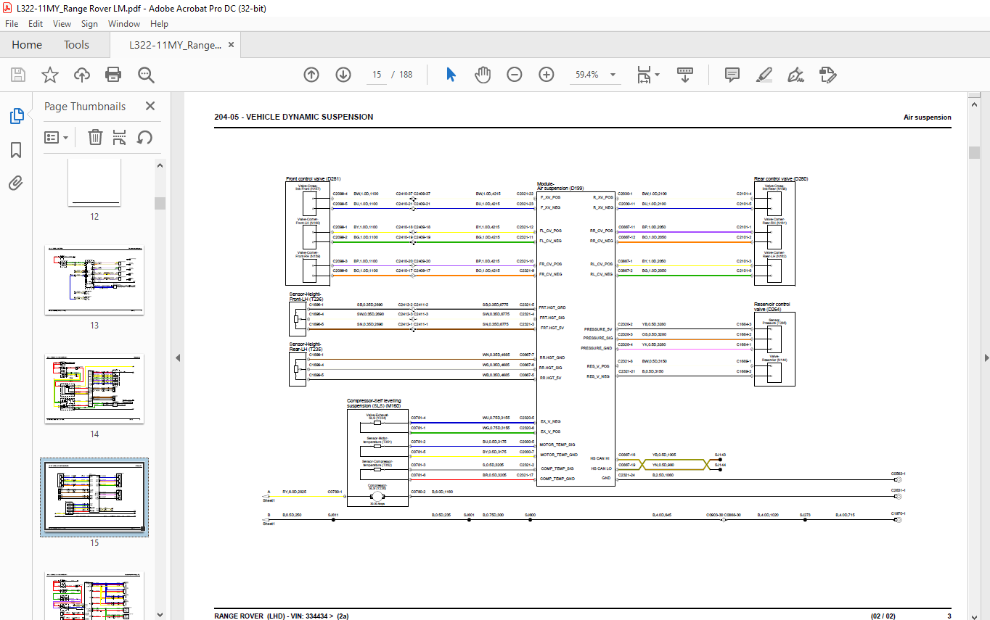The width and height of the screenshot is (990, 620).
Task: Click 'Front control valve (D281)' label
Action: click(313, 178)
